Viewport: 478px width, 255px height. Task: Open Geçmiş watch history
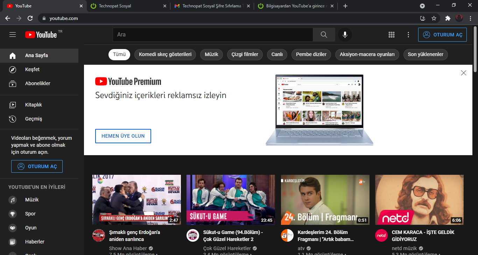33,119
